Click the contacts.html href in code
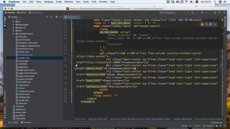230x129 pixels. (x=97, y=87)
